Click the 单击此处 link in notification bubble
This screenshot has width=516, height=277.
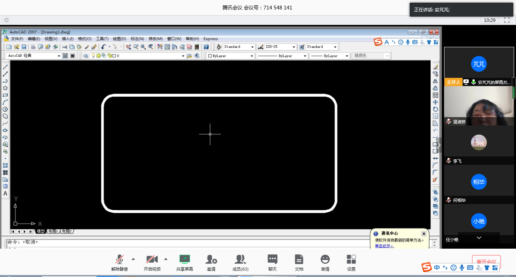tap(384, 246)
